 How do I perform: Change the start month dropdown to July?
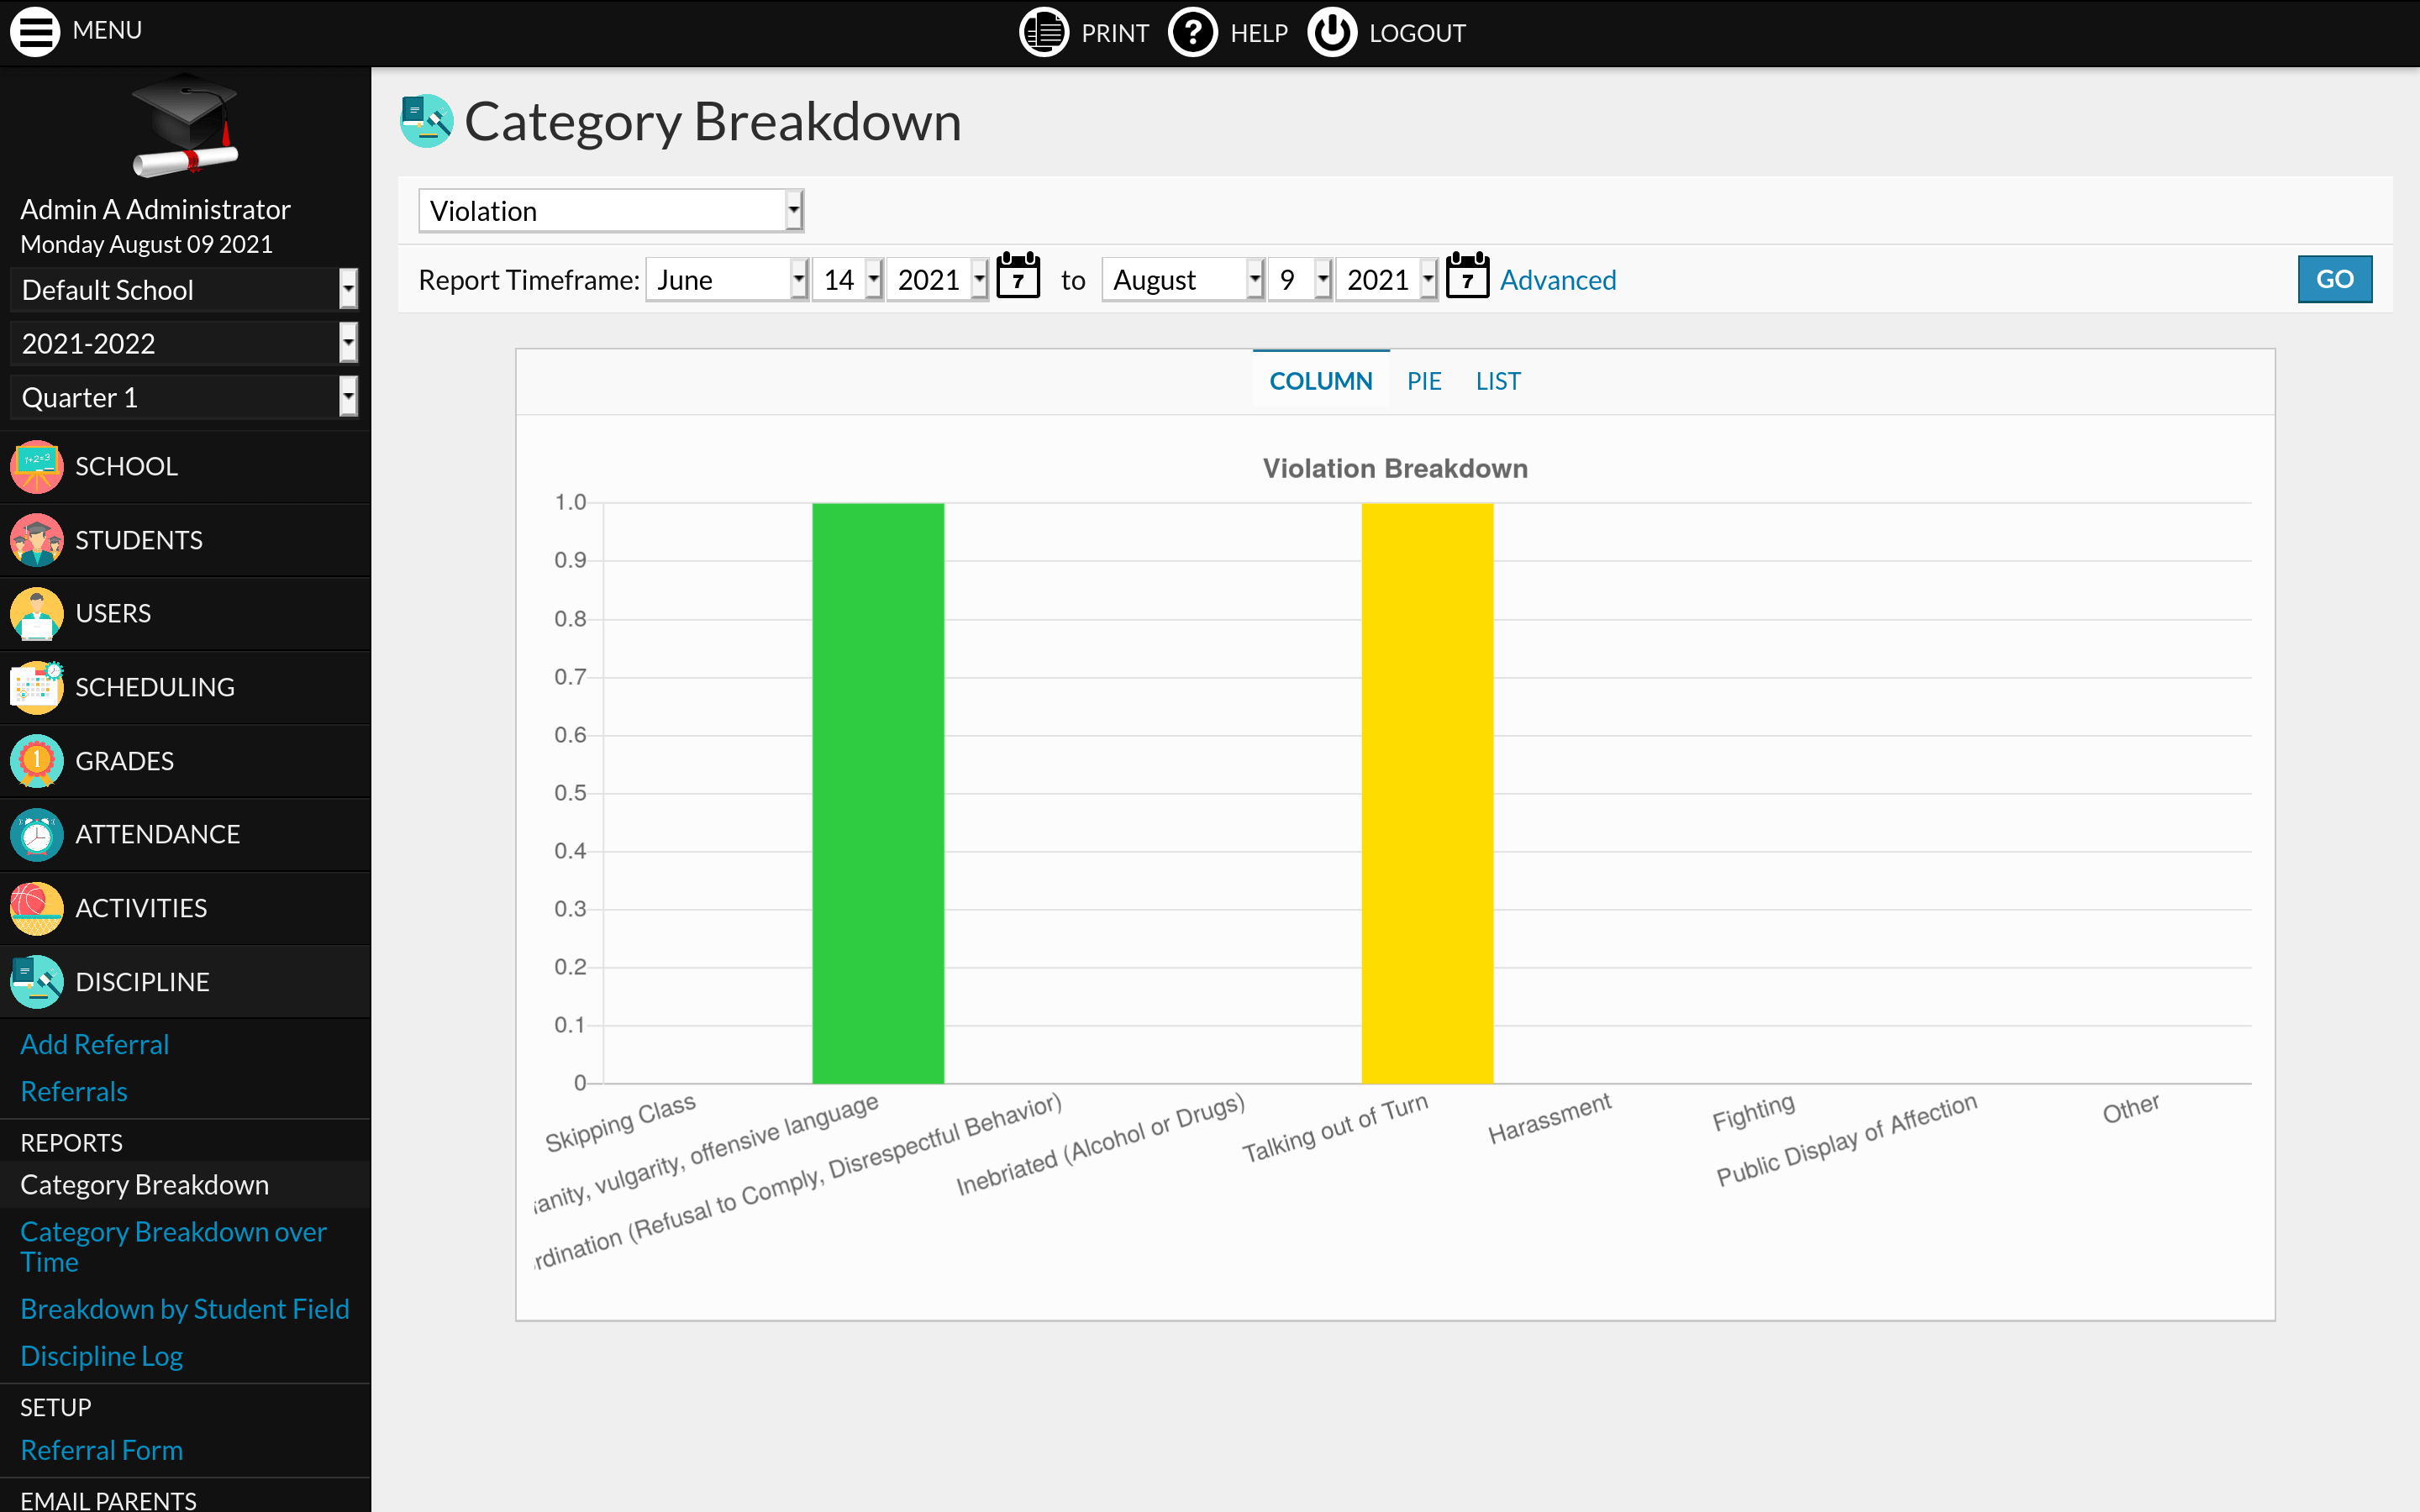tap(721, 279)
